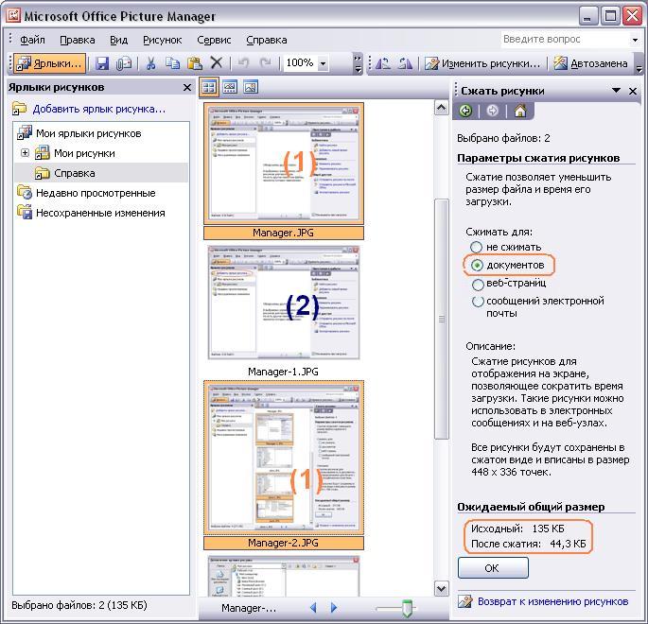The height and width of the screenshot is (624, 648).
Task: Click the Paste clipboard icon
Action: click(x=195, y=63)
